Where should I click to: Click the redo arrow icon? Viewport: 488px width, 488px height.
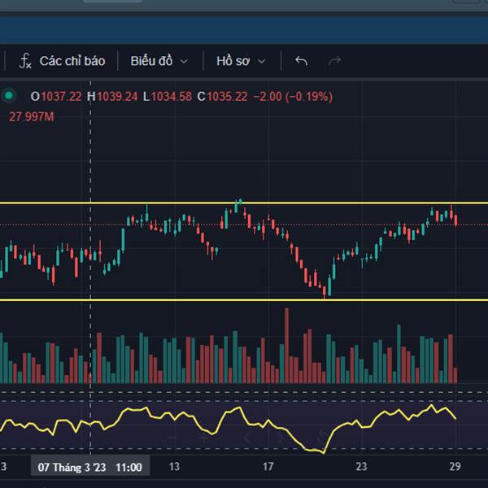[x=333, y=61]
